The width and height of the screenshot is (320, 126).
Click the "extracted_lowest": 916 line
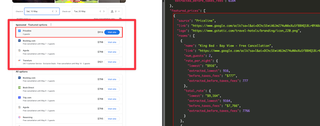(209, 71)
